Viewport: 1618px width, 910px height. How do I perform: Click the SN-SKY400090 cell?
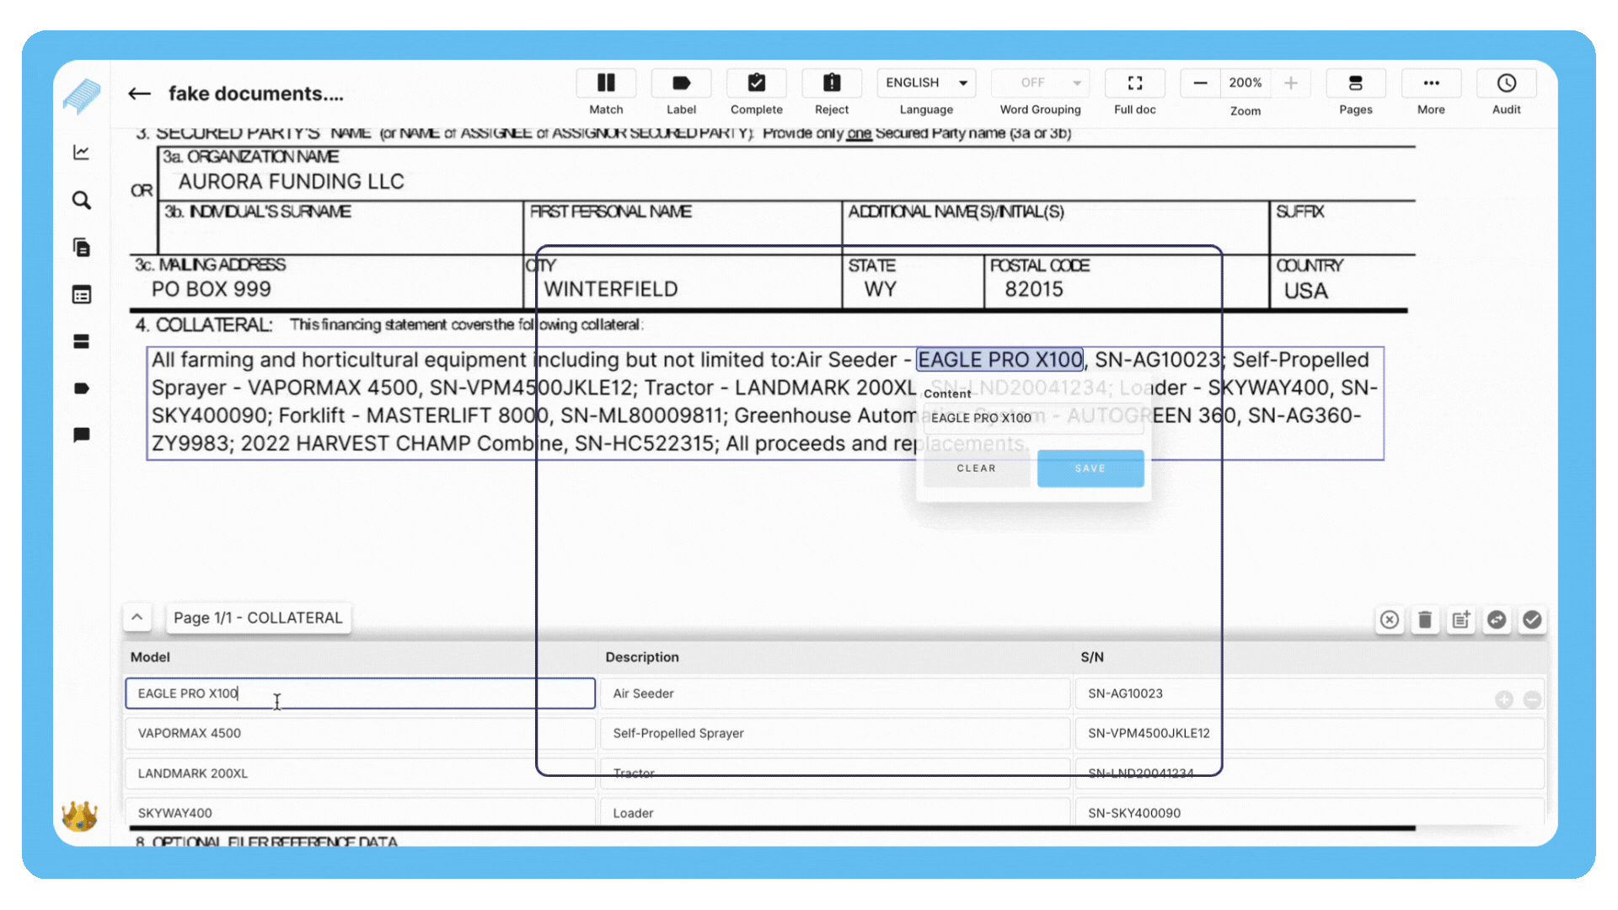tap(1310, 813)
